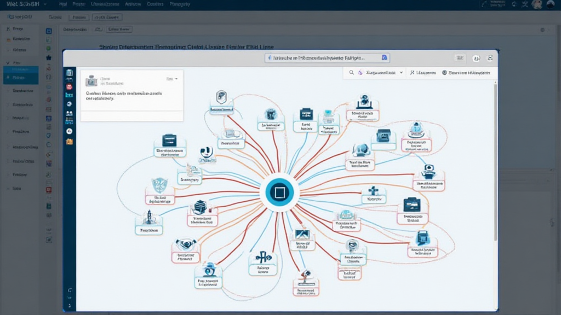Open the second menu in the top bar

tap(79, 4)
